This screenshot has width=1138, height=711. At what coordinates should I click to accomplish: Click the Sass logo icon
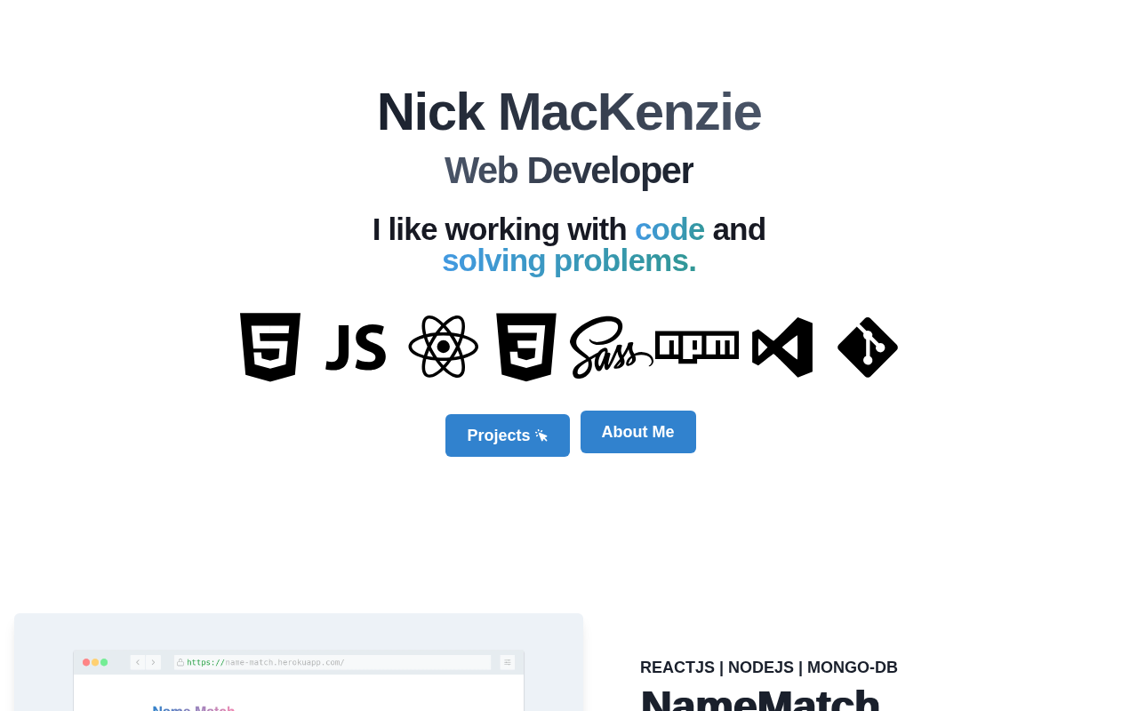click(x=612, y=348)
